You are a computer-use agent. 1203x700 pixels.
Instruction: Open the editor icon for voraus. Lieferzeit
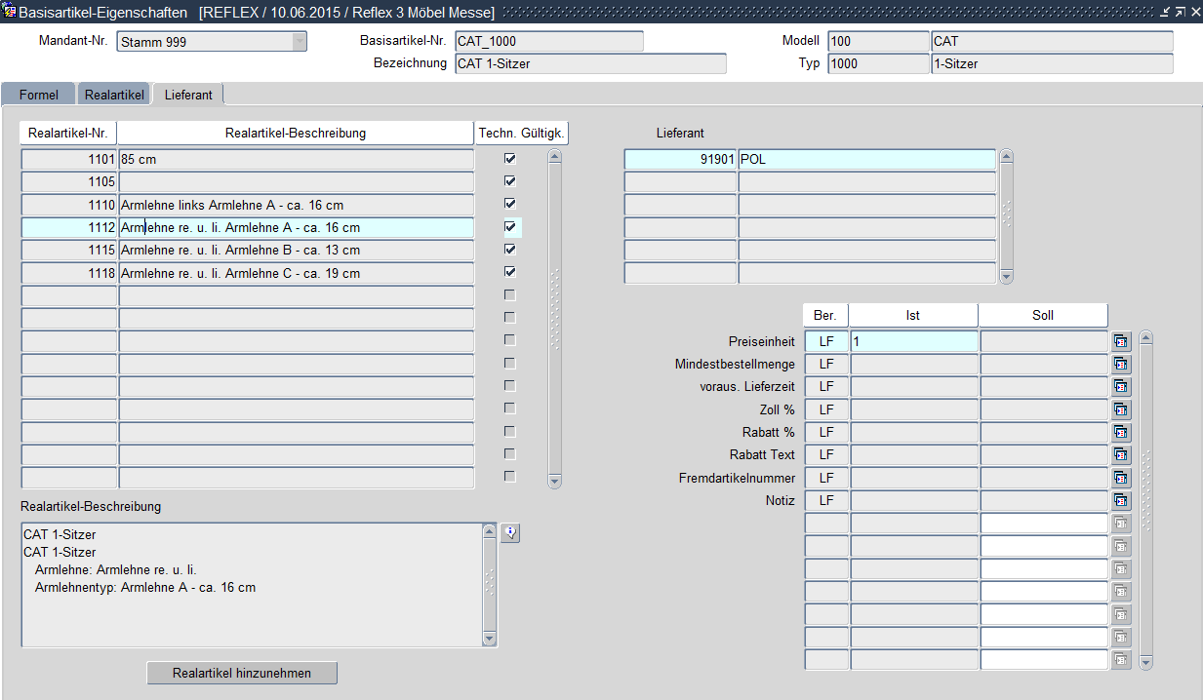coord(1120,386)
